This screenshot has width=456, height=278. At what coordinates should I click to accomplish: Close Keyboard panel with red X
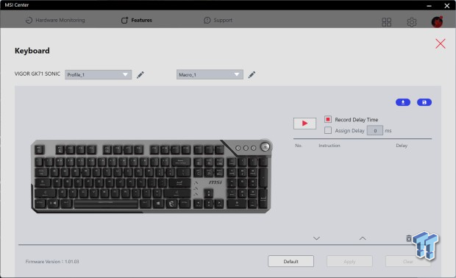[441, 43]
